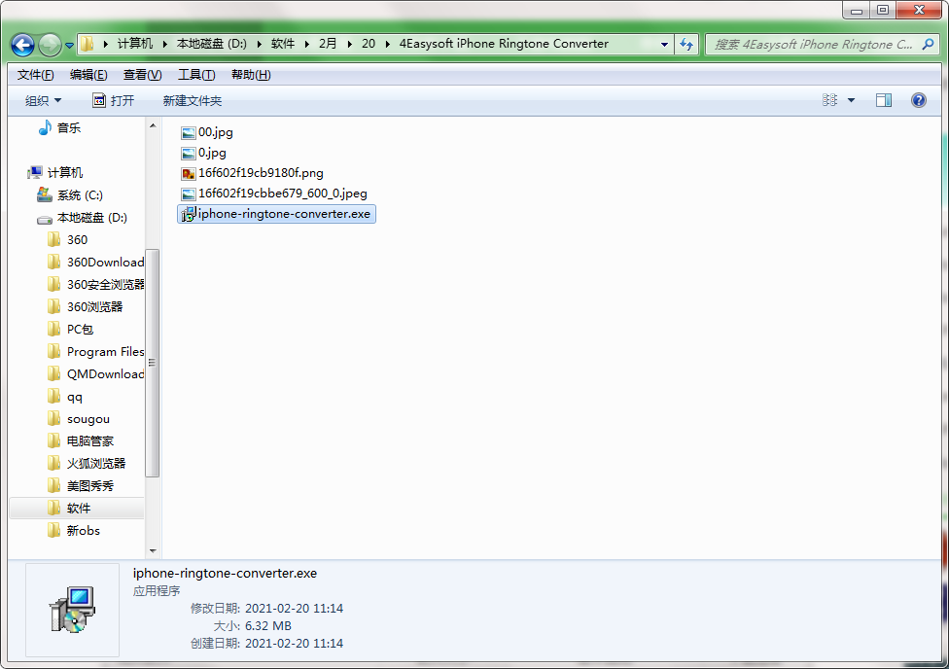The image size is (949, 669).
Task: Click 本地磁盘 (D:) in the breadcrumb
Action: click(x=211, y=44)
